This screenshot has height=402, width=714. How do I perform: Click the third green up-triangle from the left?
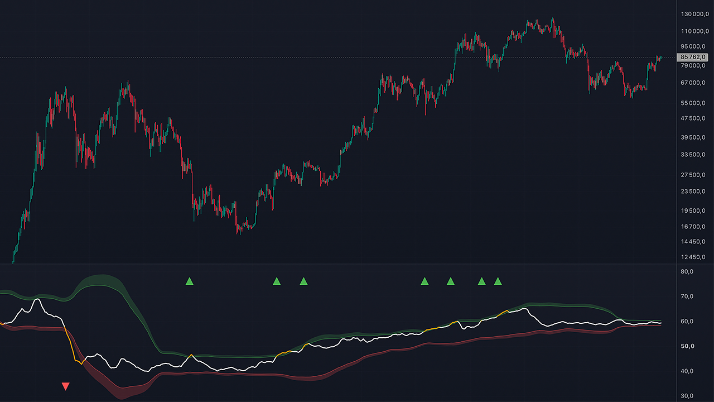303,281
